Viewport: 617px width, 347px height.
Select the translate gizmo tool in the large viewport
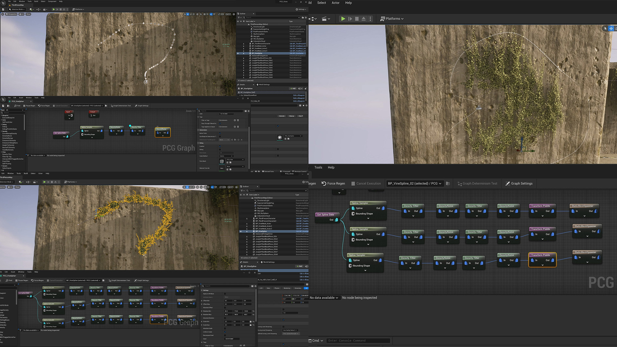coord(611,29)
